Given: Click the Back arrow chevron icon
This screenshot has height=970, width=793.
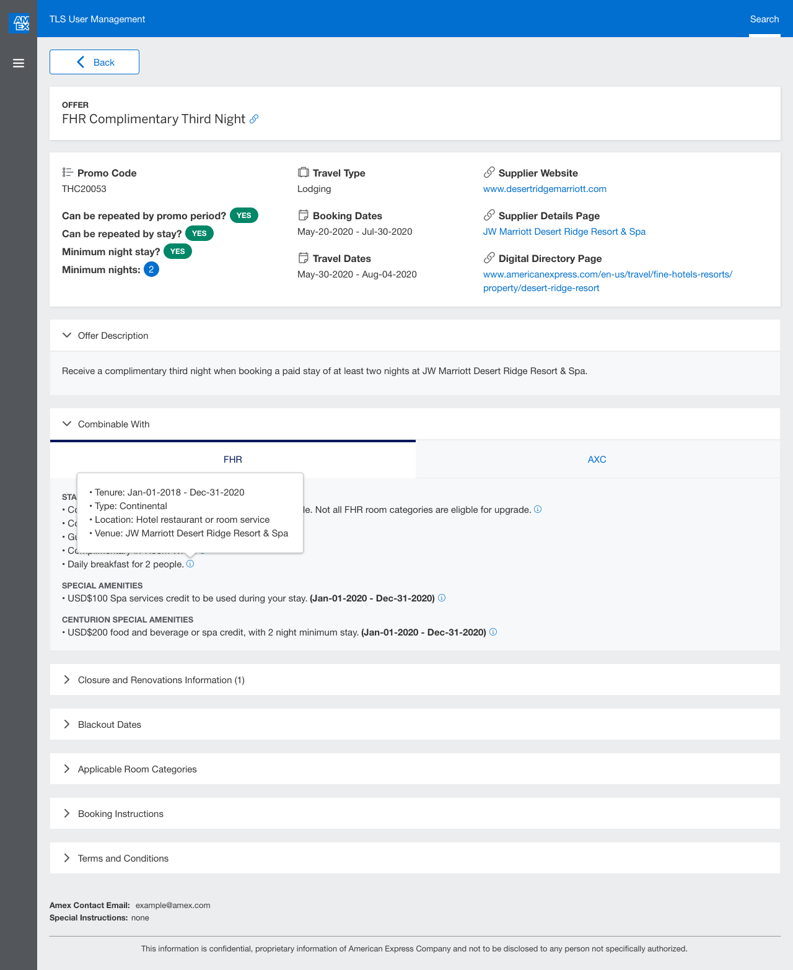Looking at the screenshot, I should click(81, 62).
